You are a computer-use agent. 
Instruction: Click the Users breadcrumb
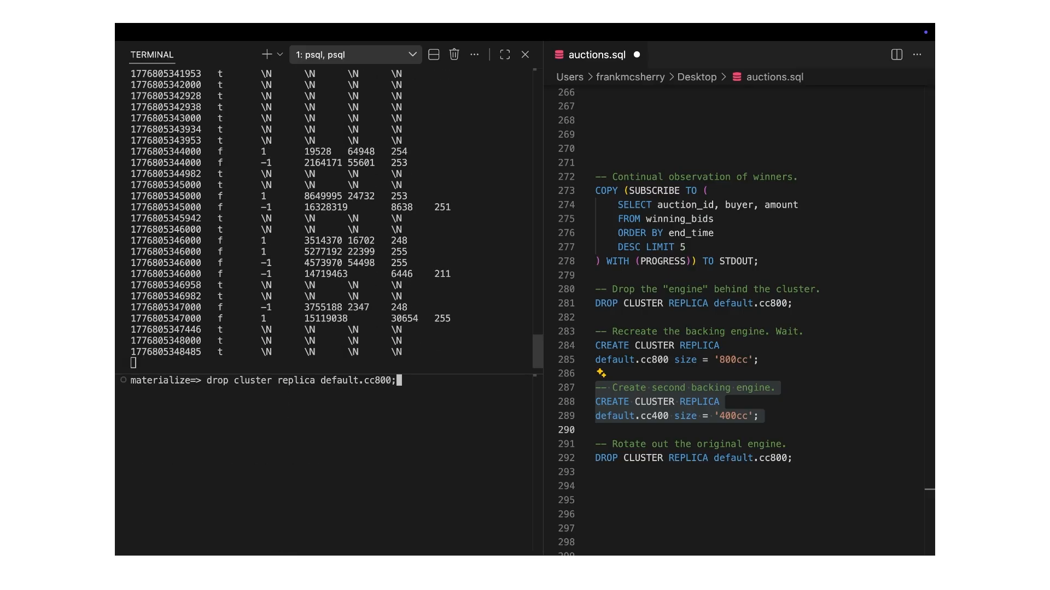point(570,77)
